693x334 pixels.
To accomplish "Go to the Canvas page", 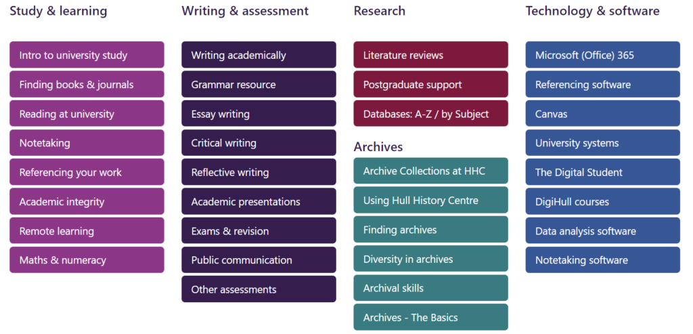I will click(603, 114).
